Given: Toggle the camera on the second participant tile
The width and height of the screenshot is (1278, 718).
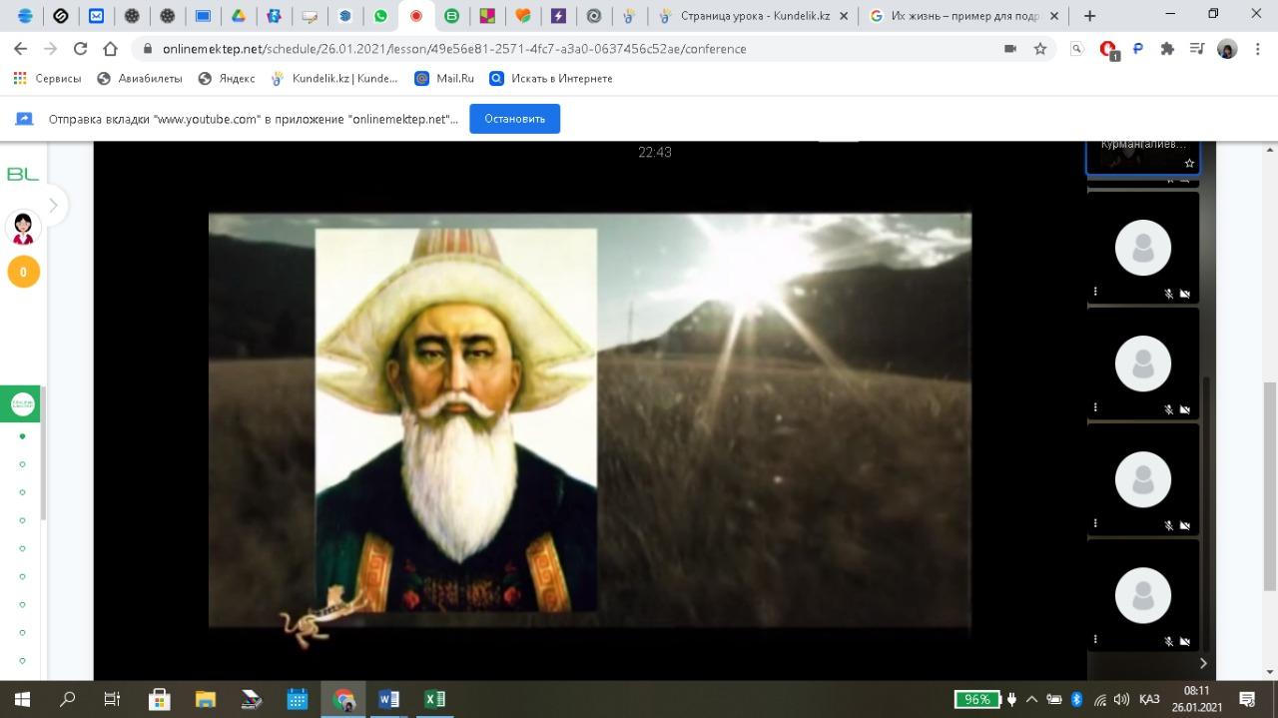Looking at the screenshot, I should pos(1185,409).
